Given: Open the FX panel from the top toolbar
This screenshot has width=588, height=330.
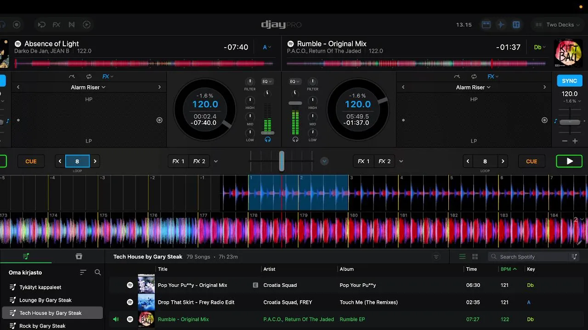Looking at the screenshot, I should click(57, 25).
